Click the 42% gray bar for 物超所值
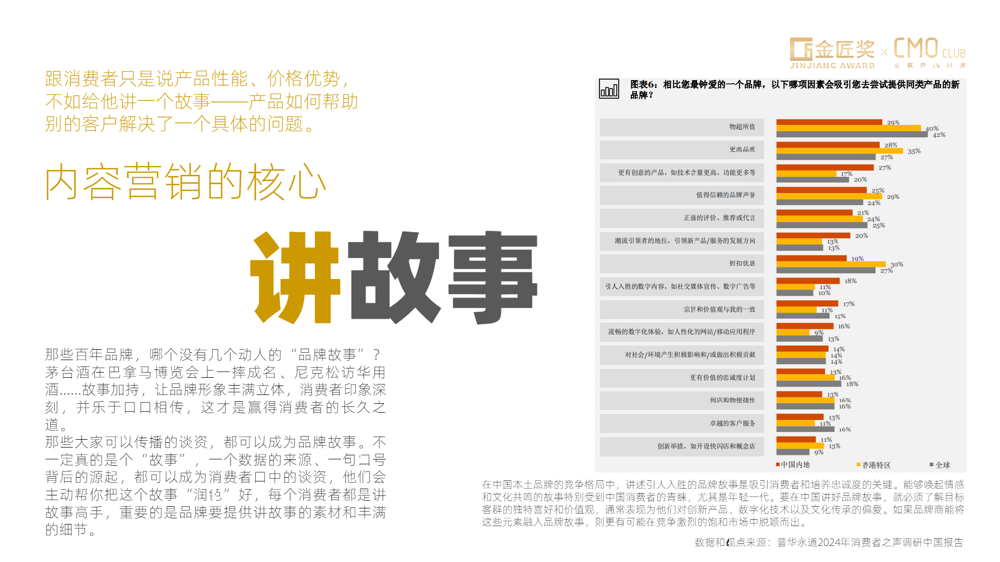 click(x=852, y=135)
